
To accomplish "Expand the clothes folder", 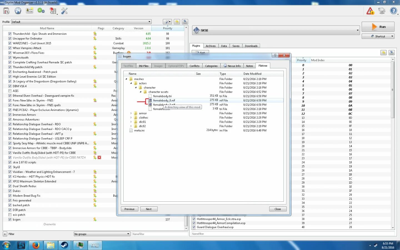I will pyautogui.click(x=131, y=118).
